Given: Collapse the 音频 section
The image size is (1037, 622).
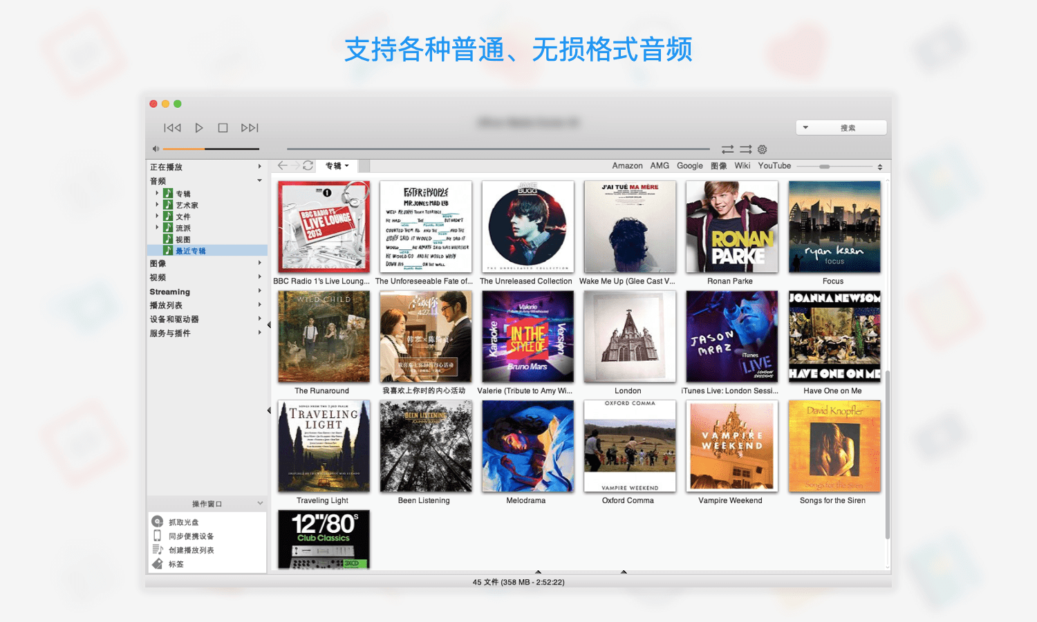Looking at the screenshot, I should [x=259, y=180].
